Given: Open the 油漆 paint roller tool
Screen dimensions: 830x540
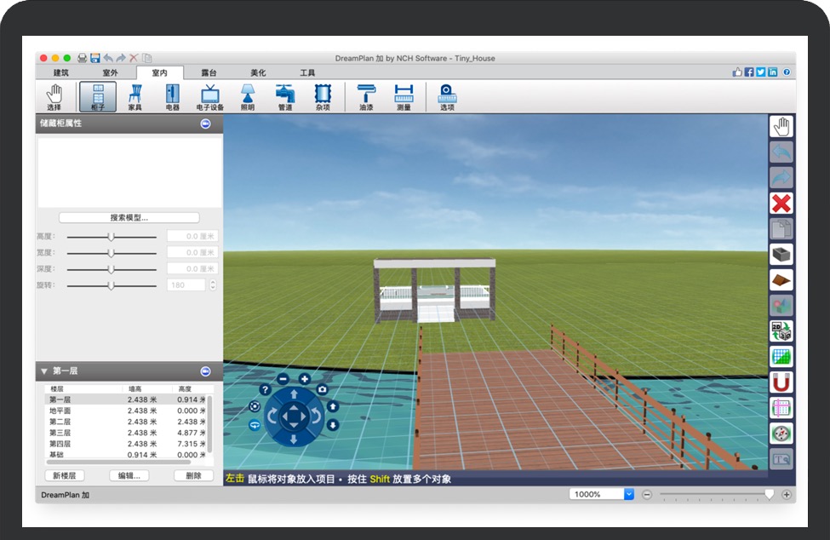Looking at the screenshot, I should 366,97.
